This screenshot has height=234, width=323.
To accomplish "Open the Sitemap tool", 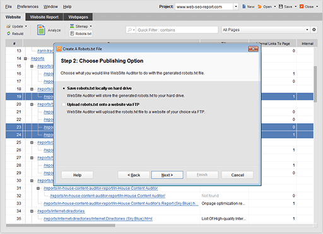I will click(81, 26).
